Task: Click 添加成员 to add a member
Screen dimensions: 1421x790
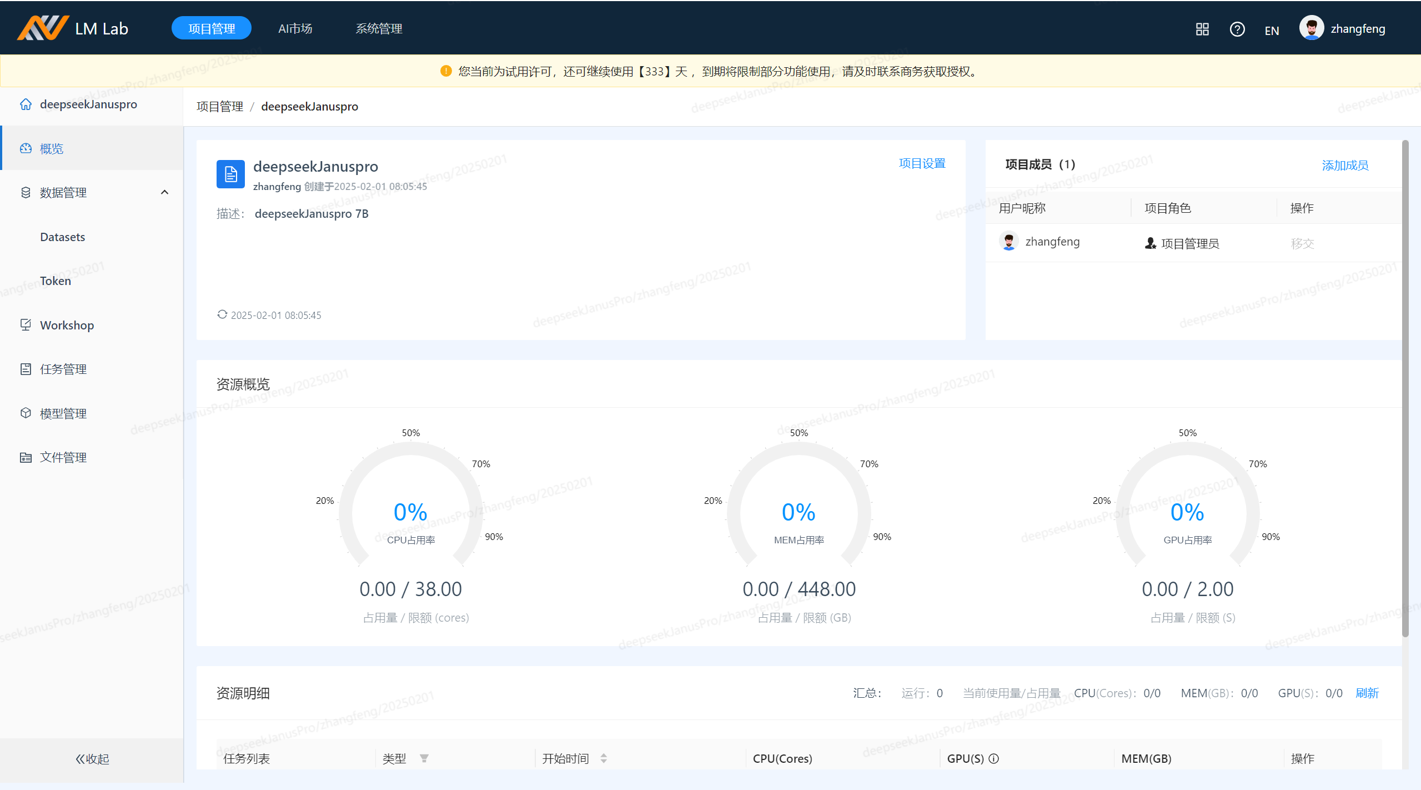Action: [1344, 165]
